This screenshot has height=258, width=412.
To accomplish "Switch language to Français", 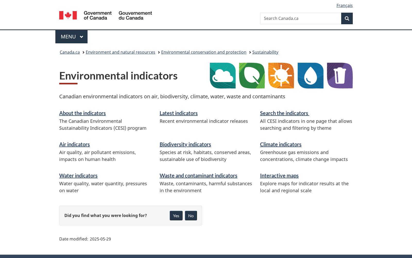I will click(x=345, y=5).
